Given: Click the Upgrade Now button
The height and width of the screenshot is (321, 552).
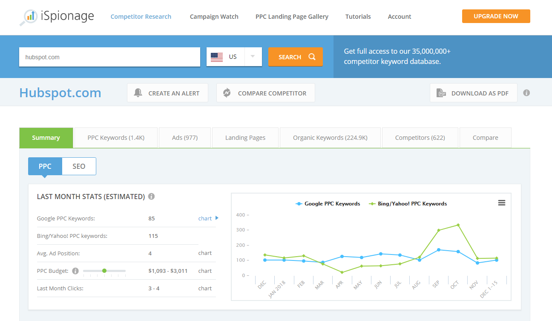Looking at the screenshot, I should click(x=496, y=16).
